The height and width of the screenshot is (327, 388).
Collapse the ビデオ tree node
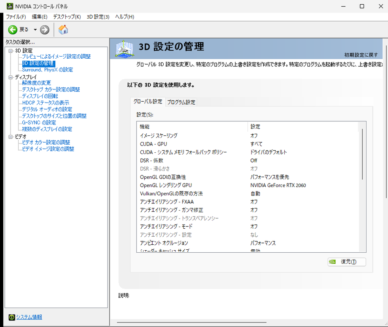(x=11, y=137)
